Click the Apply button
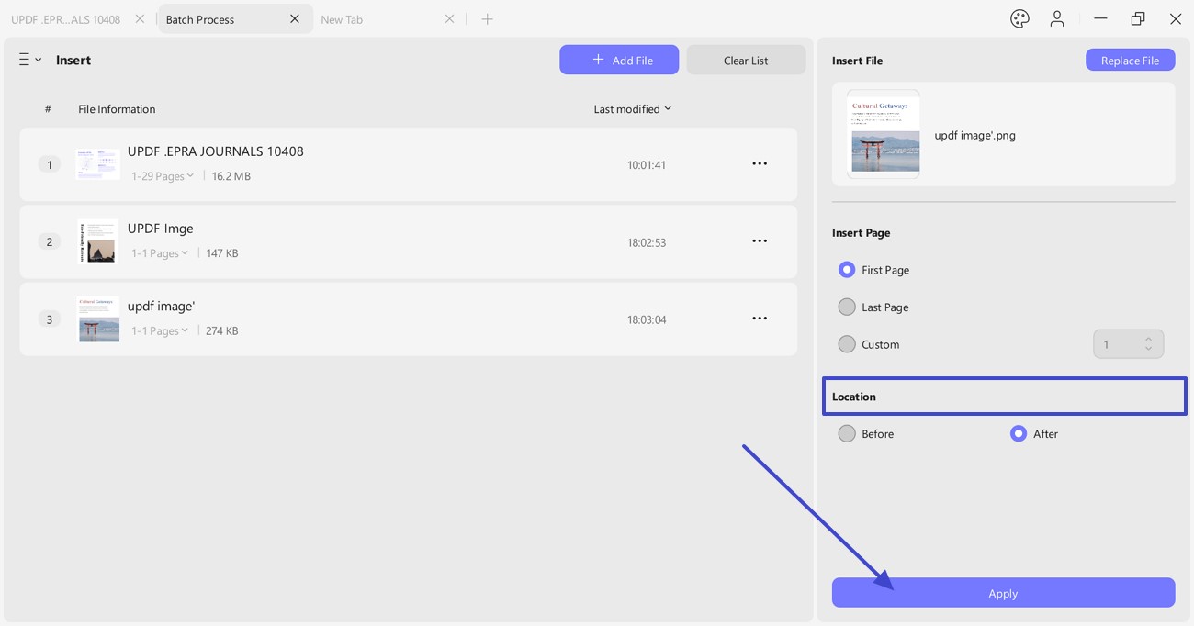1194x626 pixels. (1003, 593)
